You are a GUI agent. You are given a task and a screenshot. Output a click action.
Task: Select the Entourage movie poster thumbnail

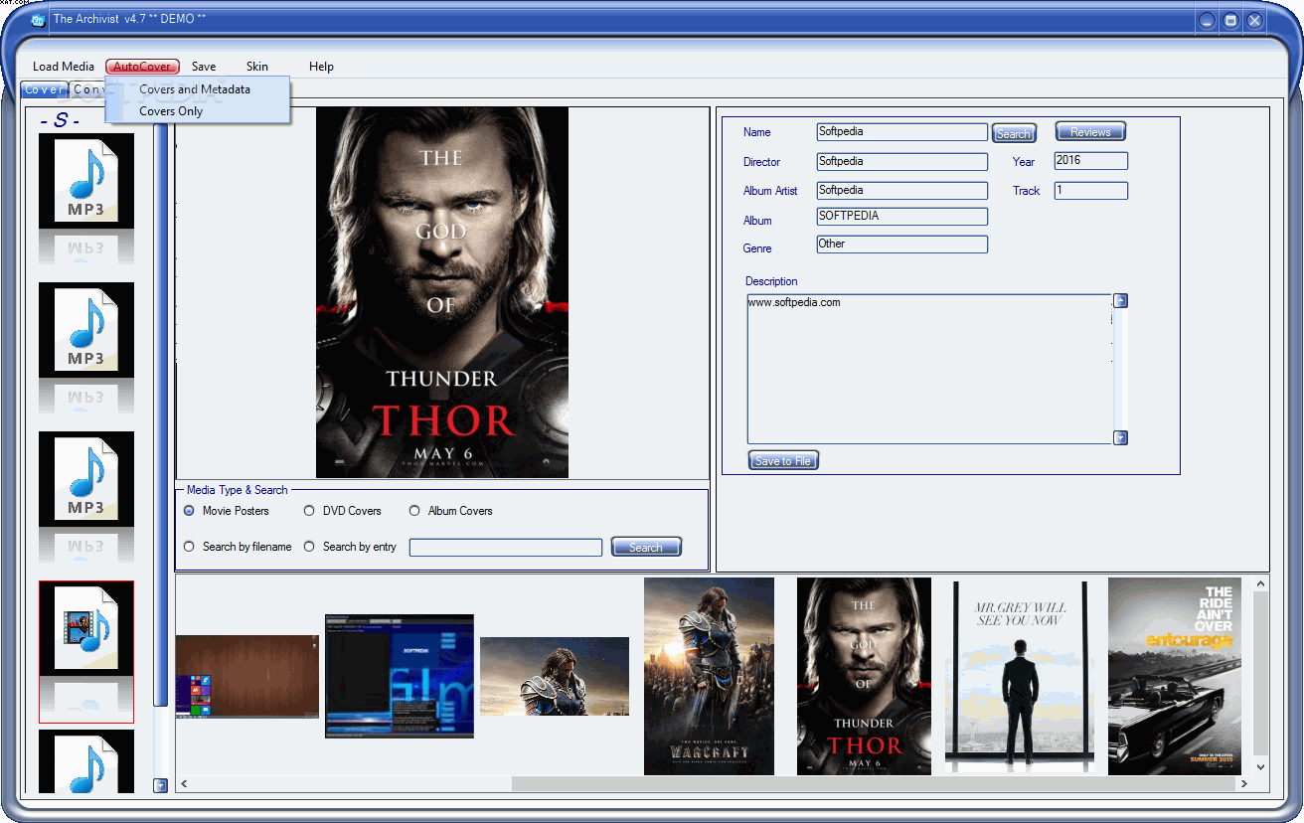pos(1175,676)
